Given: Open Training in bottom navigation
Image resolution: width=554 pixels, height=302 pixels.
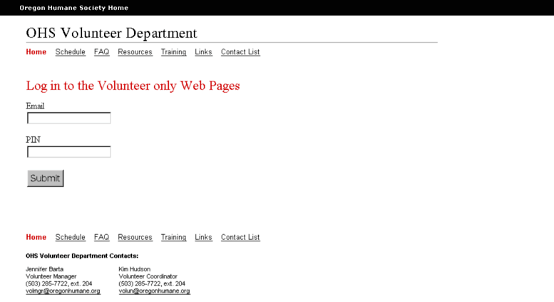Looking at the screenshot, I should [173, 237].
